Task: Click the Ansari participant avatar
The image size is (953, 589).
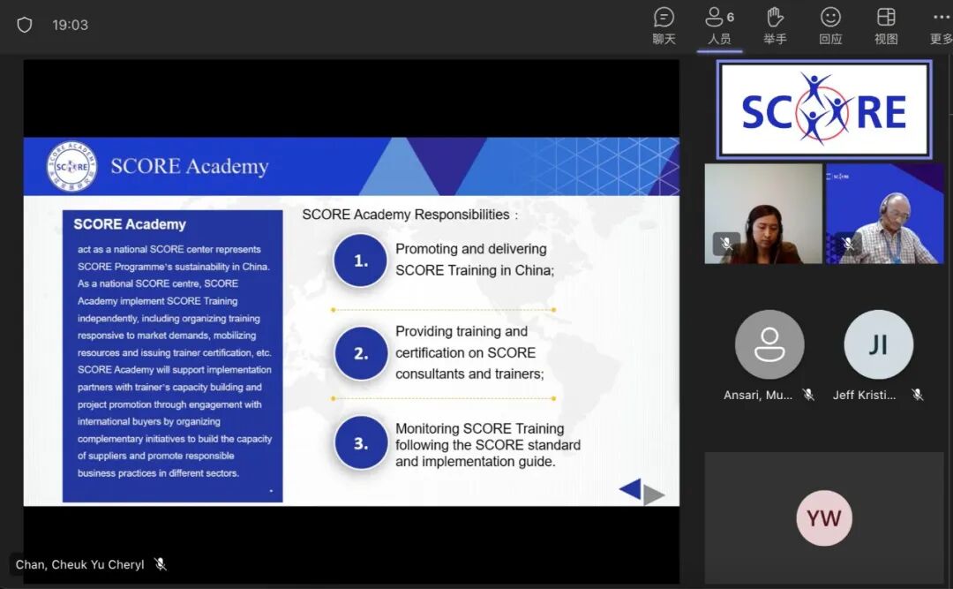Action: point(769,344)
